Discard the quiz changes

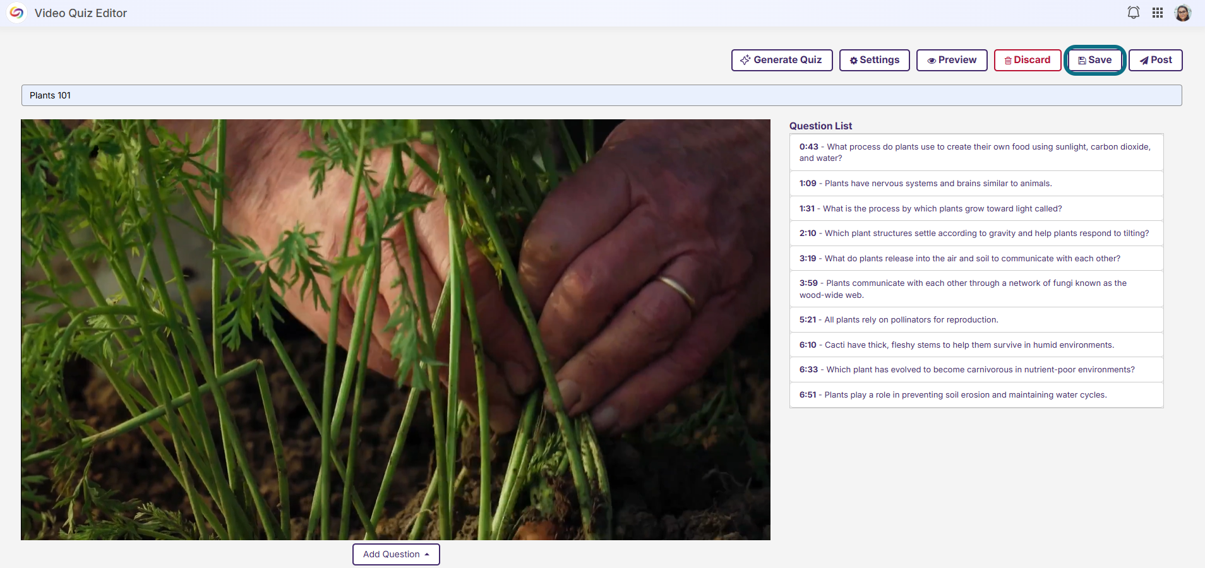(x=1028, y=60)
